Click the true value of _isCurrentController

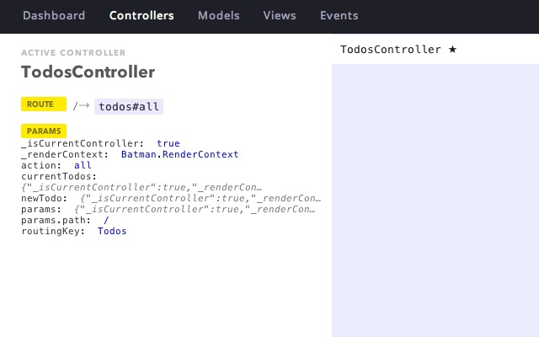coord(168,143)
